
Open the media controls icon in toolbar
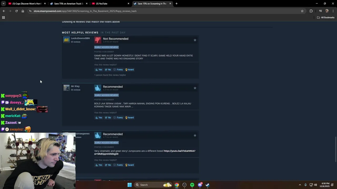[320, 11]
